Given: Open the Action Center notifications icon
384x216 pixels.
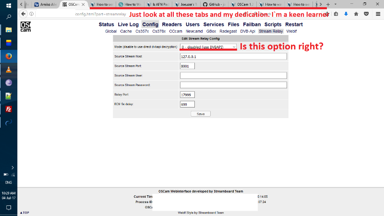Looking at the screenshot, I should coord(9,208).
